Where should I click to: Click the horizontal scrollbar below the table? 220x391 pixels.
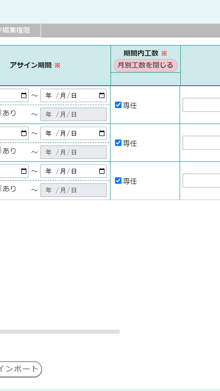pyautogui.click(x=59, y=332)
